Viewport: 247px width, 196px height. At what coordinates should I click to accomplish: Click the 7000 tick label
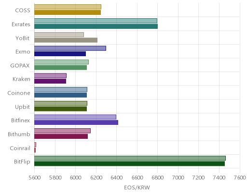click(x=178, y=178)
